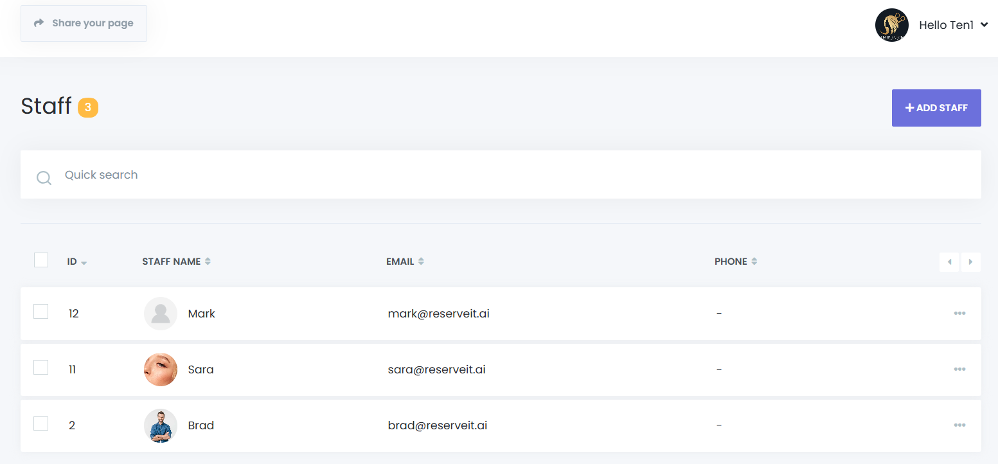998x464 pixels.
Task: Click the right column-scroll arrow
Action: pyautogui.click(x=971, y=262)
